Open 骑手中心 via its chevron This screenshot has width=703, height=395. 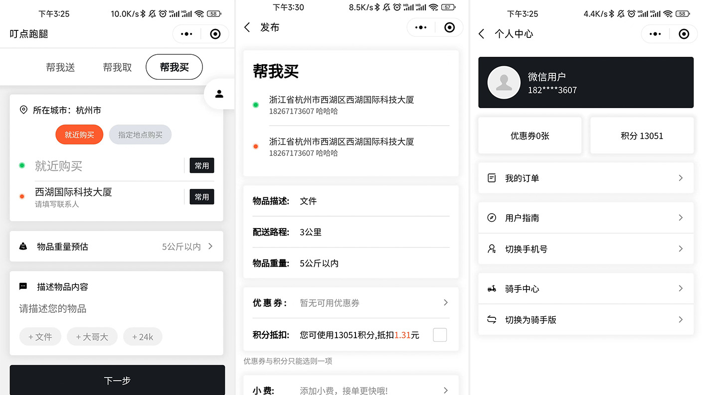[x=681, y=288]
